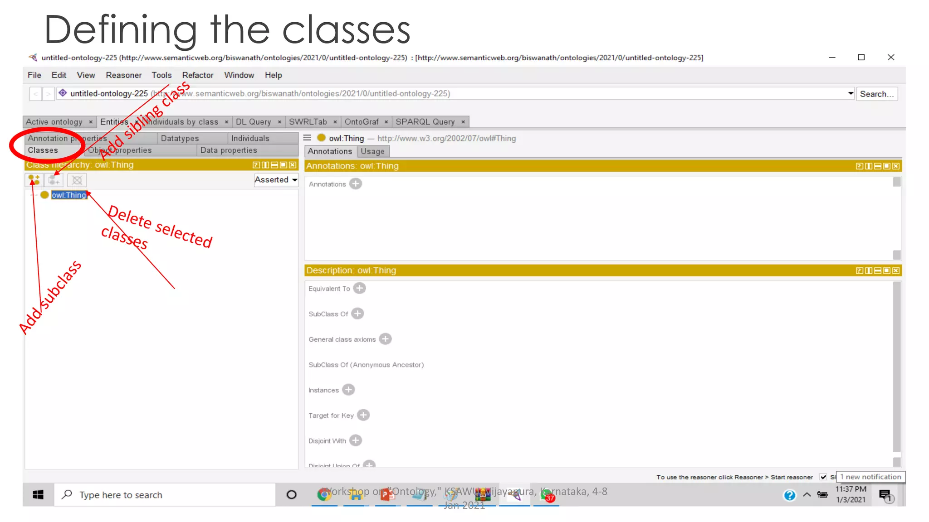Toggle the checkbox next to the reasoner hint
The height and width of the screenshot is (522, 929).
pos(823,477)
